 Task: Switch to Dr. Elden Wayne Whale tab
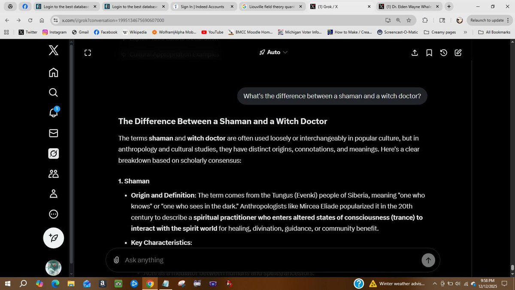click(x=409, y=7)
